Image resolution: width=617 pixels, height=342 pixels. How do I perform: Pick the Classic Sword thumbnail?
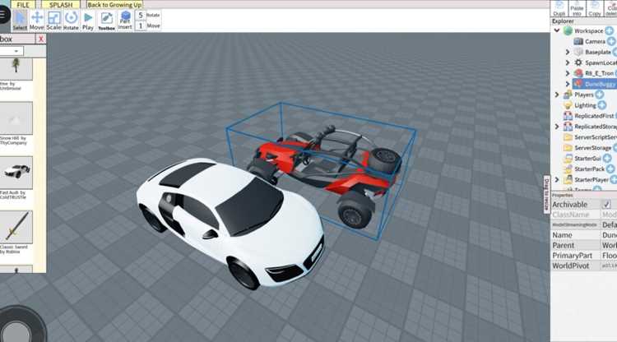(16, 227)
